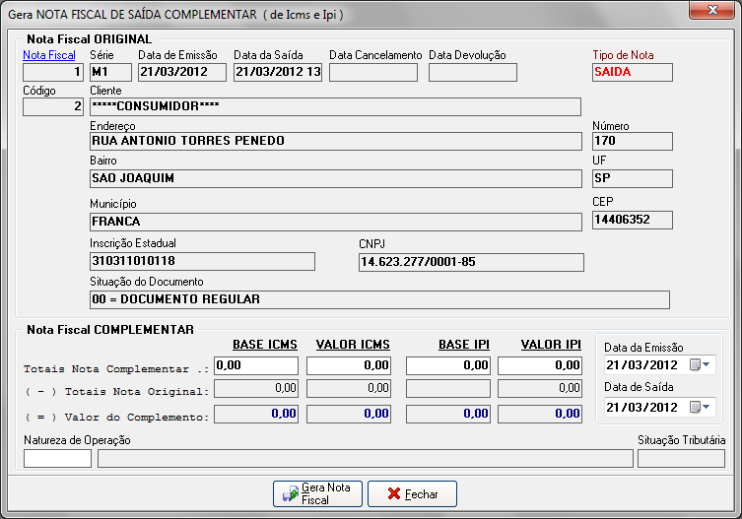This screenshot has height=519, width=742.
Task: Click the UF field showing SP
Action: coord(633,178)
